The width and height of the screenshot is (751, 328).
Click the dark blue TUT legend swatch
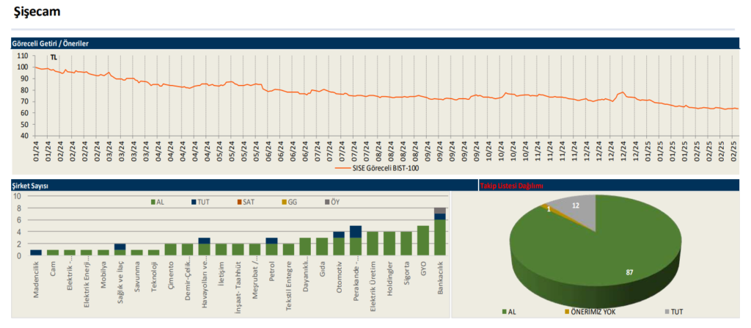coord(193,203)
